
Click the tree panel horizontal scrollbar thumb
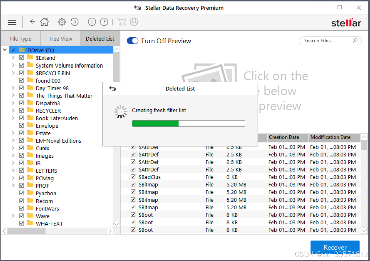(26, 231)
